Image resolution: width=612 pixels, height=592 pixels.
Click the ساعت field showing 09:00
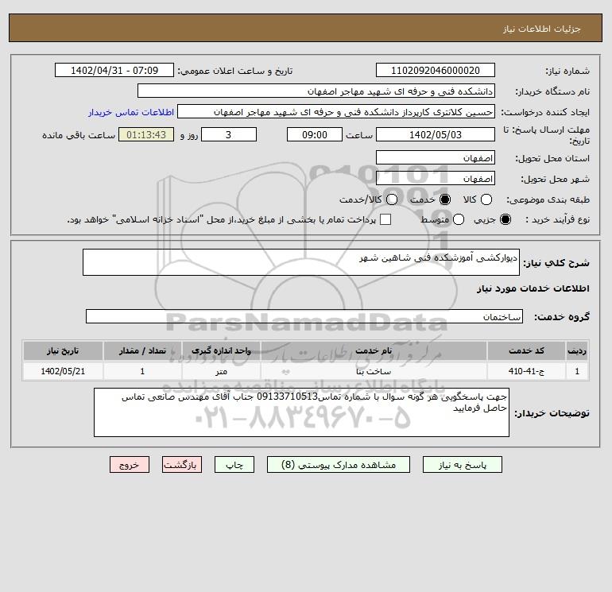[315, 134]
